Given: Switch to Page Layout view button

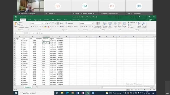Looking at the screenshot, I should pos(132,90).
